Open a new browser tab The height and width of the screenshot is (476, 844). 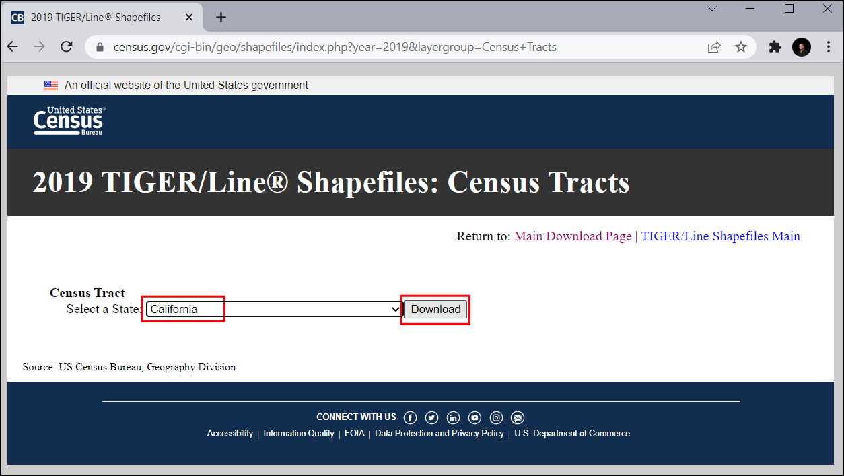tap(221, 18)
